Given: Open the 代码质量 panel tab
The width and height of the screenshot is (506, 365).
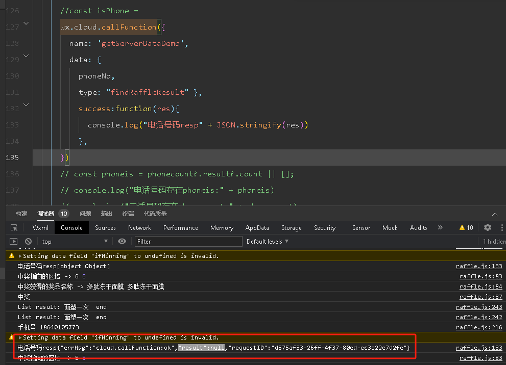Looking at the screenshot, I should click(x=155, y=214).
